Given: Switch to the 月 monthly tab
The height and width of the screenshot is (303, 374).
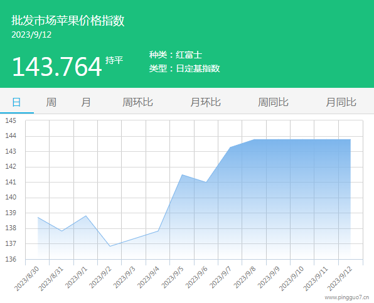Looking at the screenshot, I should click(85, 102).
